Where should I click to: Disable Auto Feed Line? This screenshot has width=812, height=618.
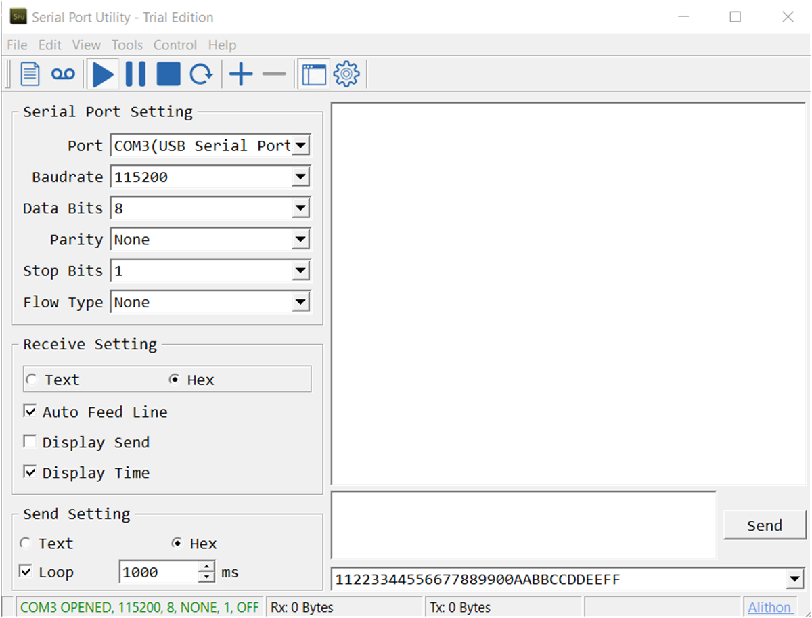coord(30,411)
